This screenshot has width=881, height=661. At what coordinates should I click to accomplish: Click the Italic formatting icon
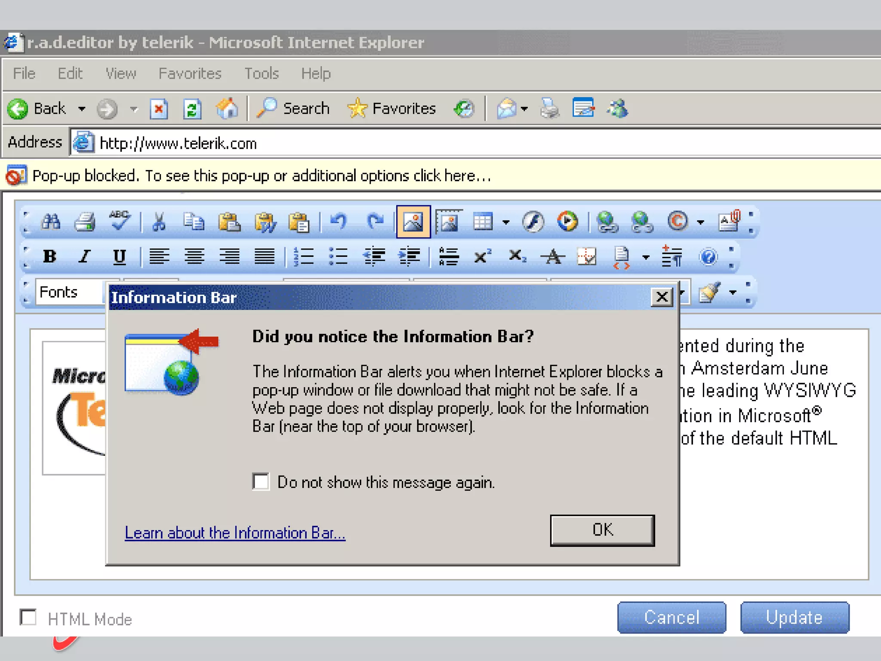click(x=85, y=256)
